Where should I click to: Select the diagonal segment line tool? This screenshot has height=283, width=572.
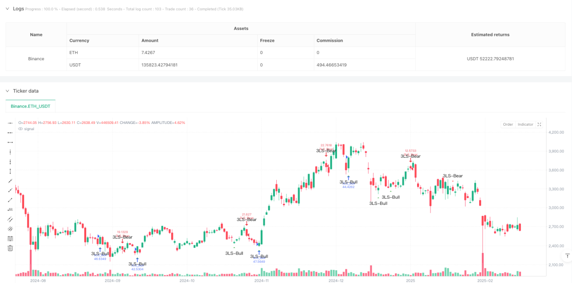(x=11, y=200)
